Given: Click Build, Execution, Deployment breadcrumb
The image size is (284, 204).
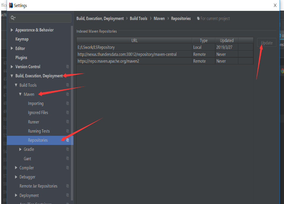Looking at the screenshot, I should [100, 19].
